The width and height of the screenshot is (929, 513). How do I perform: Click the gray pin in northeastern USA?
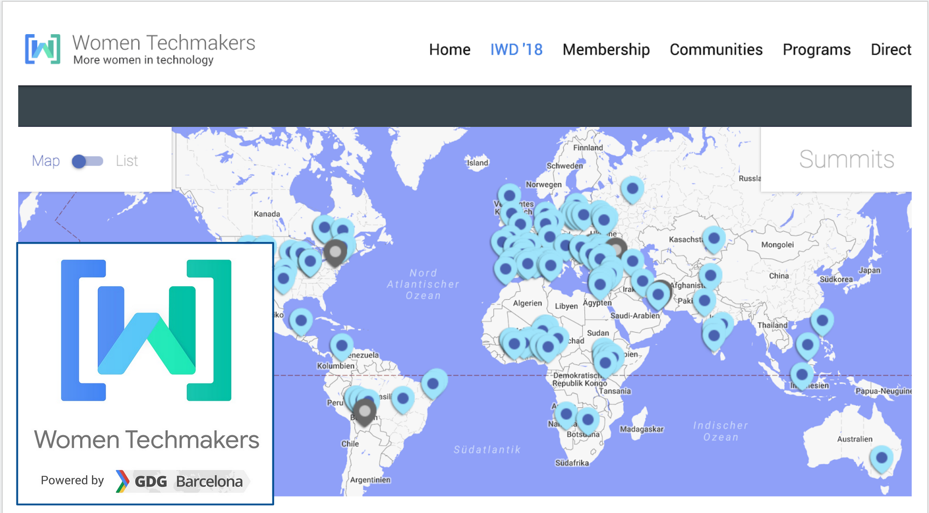(336, 251)
